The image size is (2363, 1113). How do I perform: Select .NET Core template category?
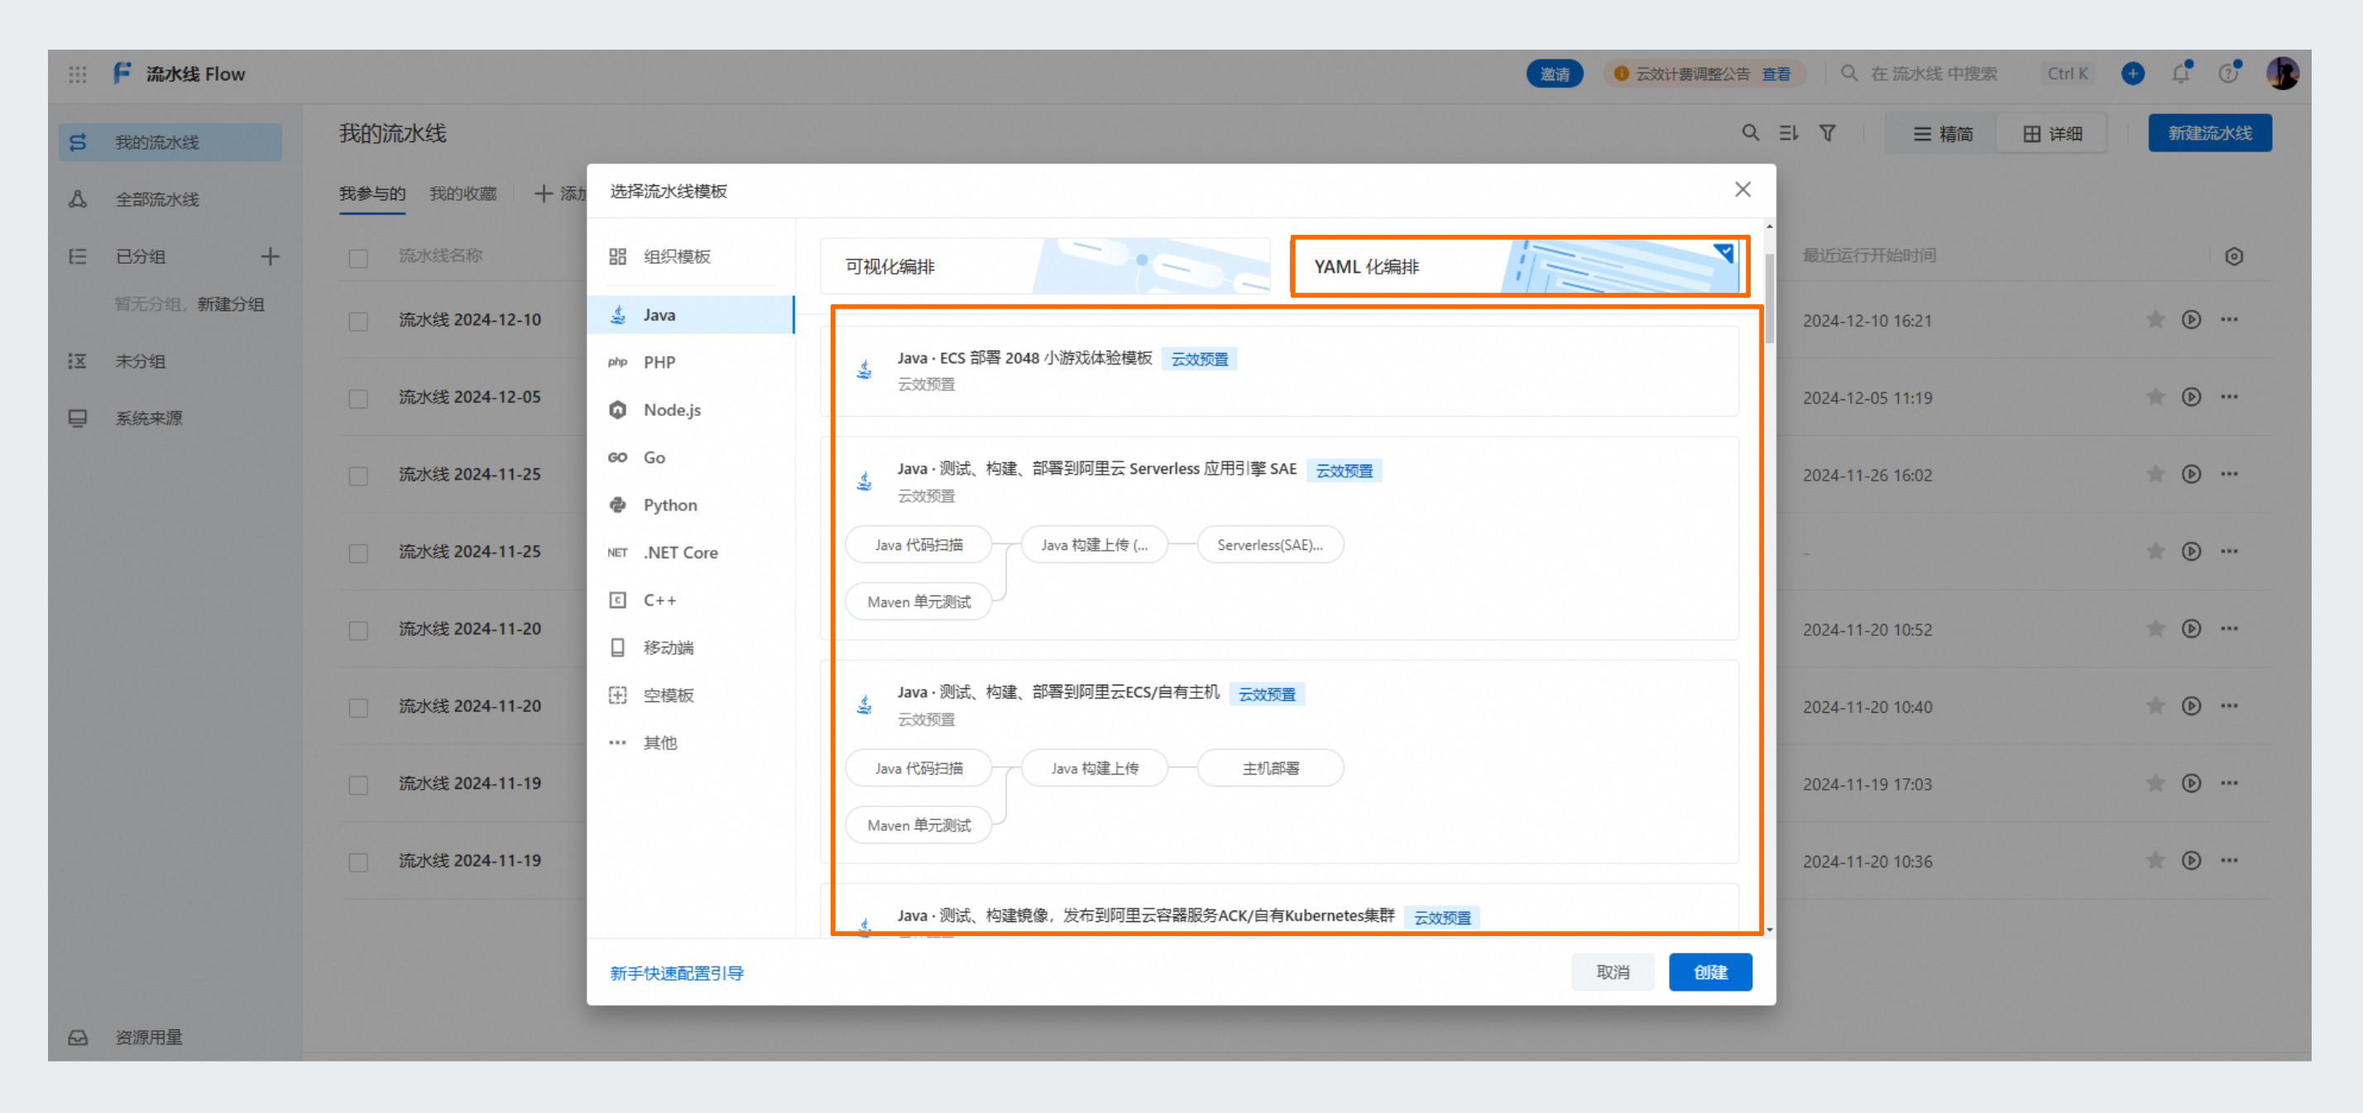(690, 553)
